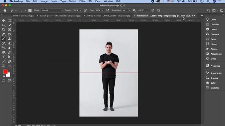Open the Smoothing dropdown arrow
Image resolution: width=225 pixels, height=126 pixels.
[130, 10]
